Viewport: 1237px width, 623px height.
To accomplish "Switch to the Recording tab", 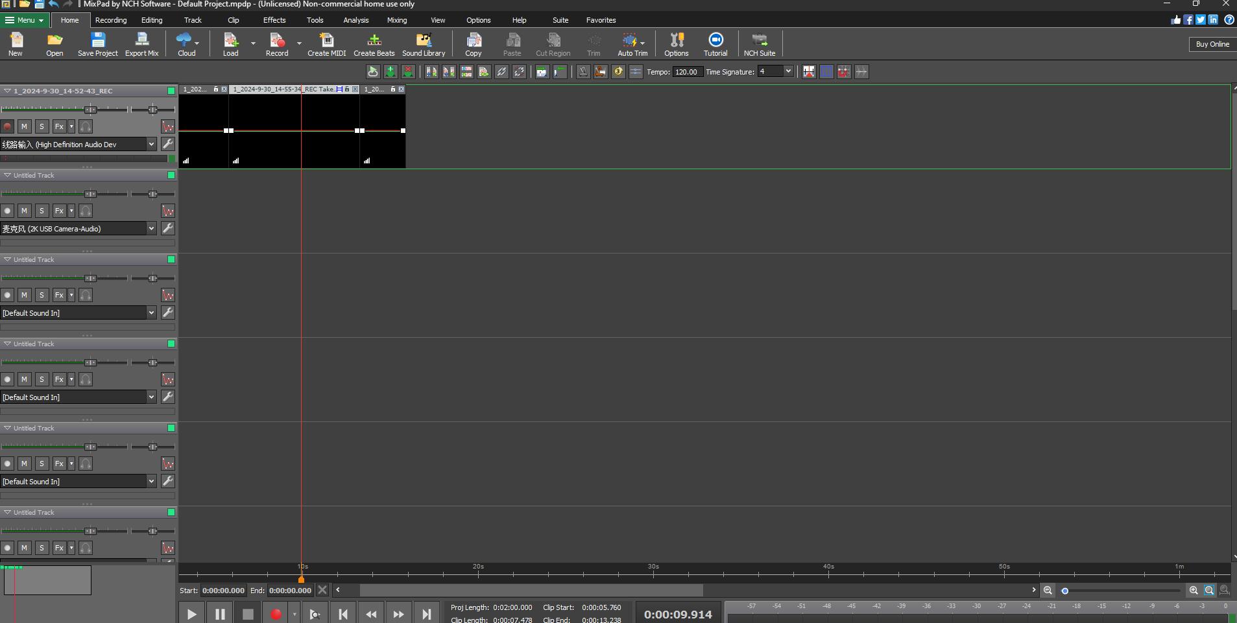I will [111, 20].
